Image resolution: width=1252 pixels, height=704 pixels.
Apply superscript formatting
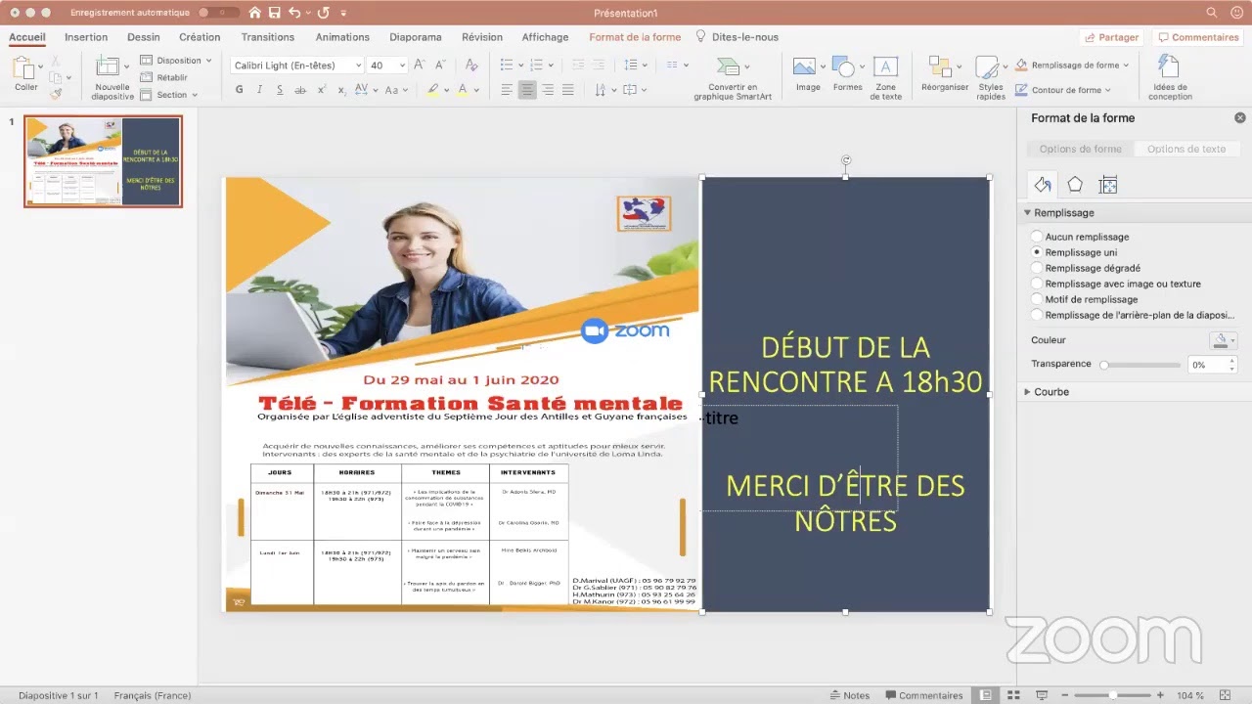pyautogui.click(x=322, y=89)
